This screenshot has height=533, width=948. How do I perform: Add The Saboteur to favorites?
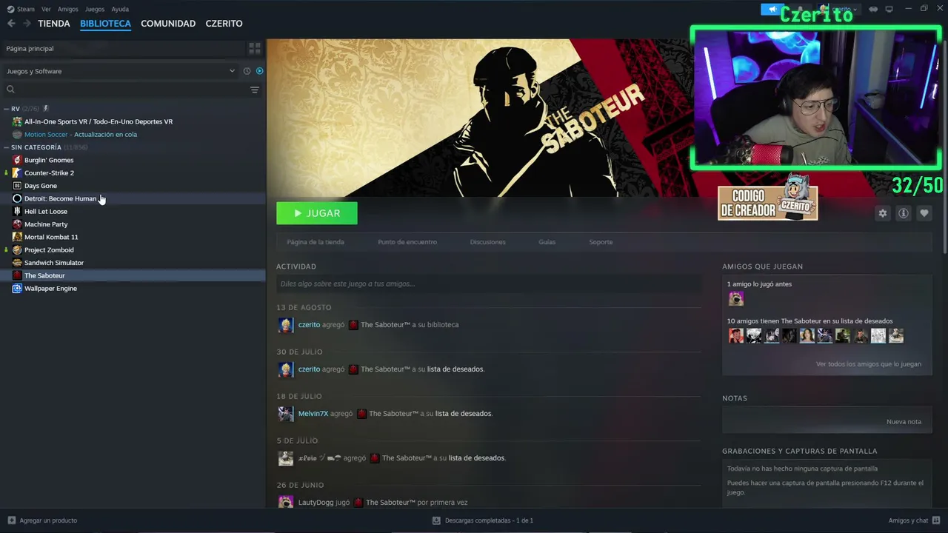point(924,213)
